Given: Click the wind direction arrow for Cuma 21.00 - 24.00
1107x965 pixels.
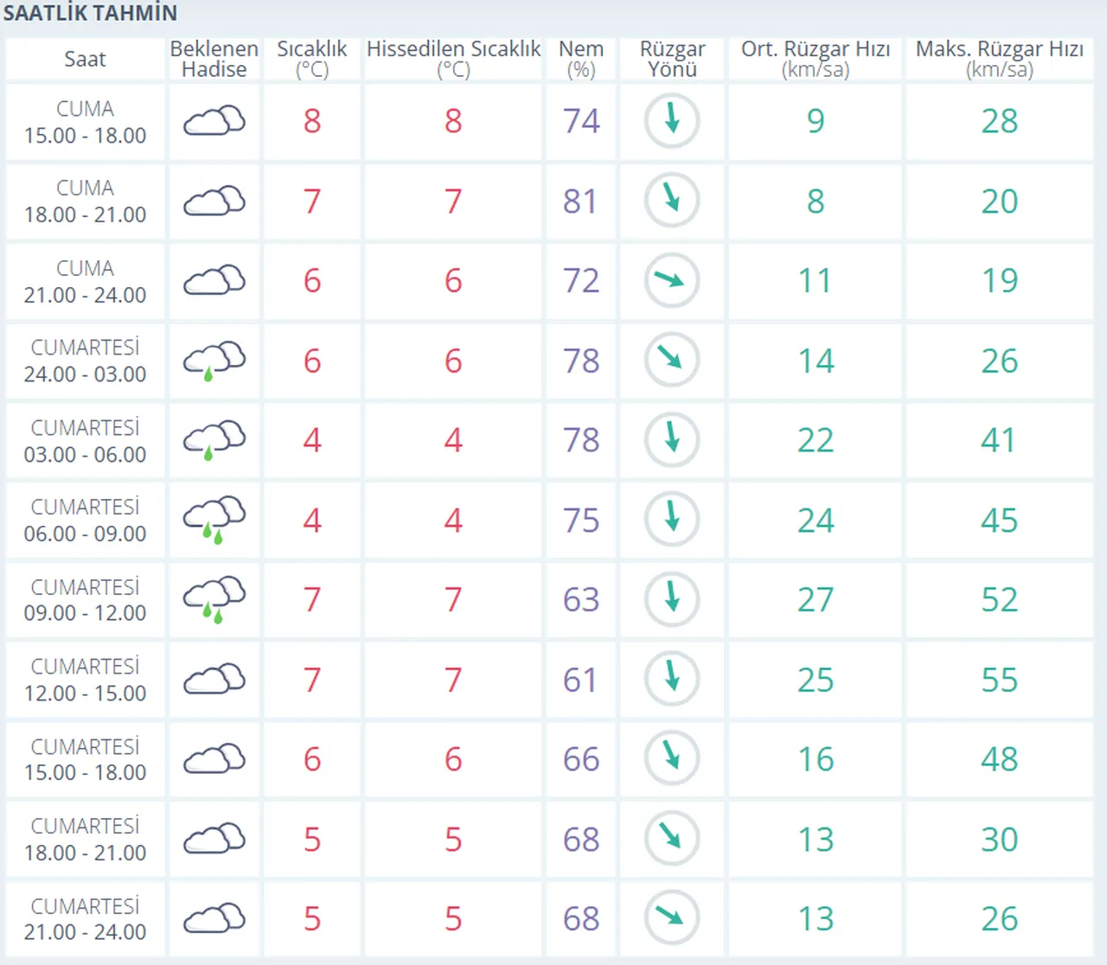Looking at the screenshot, I should (671, 280).
